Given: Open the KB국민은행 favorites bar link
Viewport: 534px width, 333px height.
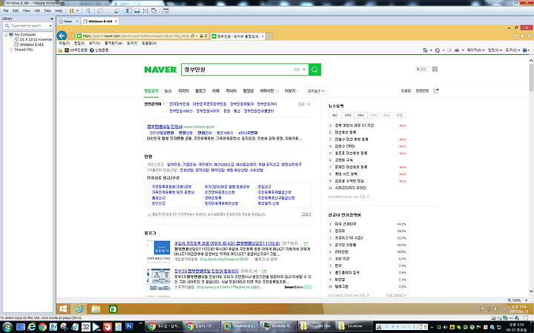Looking at the screenshot, I should click(x=76, y=50).
